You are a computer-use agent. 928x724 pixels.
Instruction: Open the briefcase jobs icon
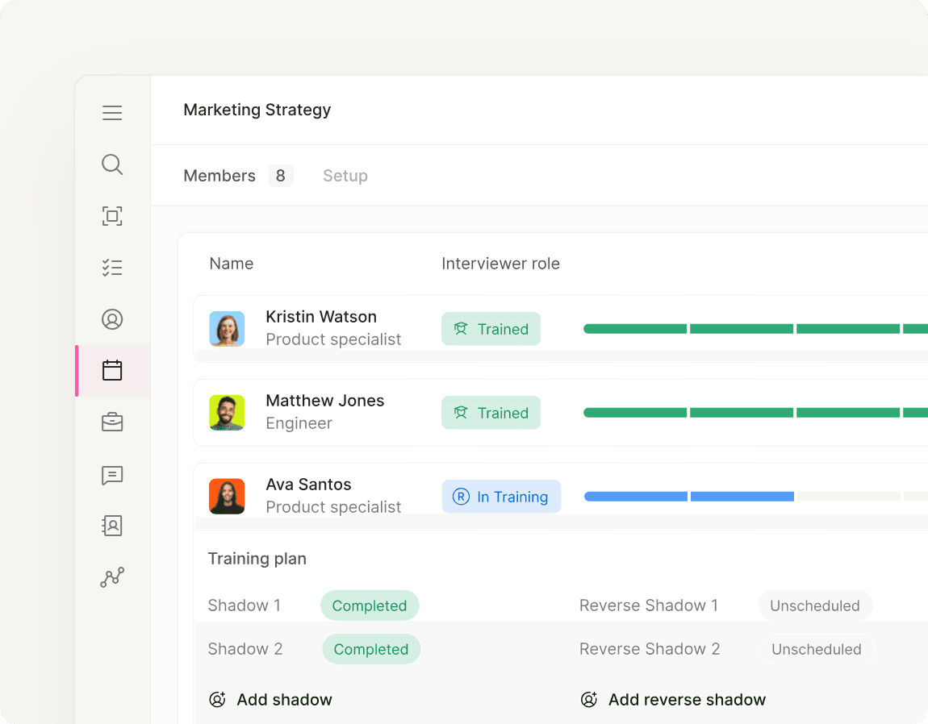[x=112, y=422]
